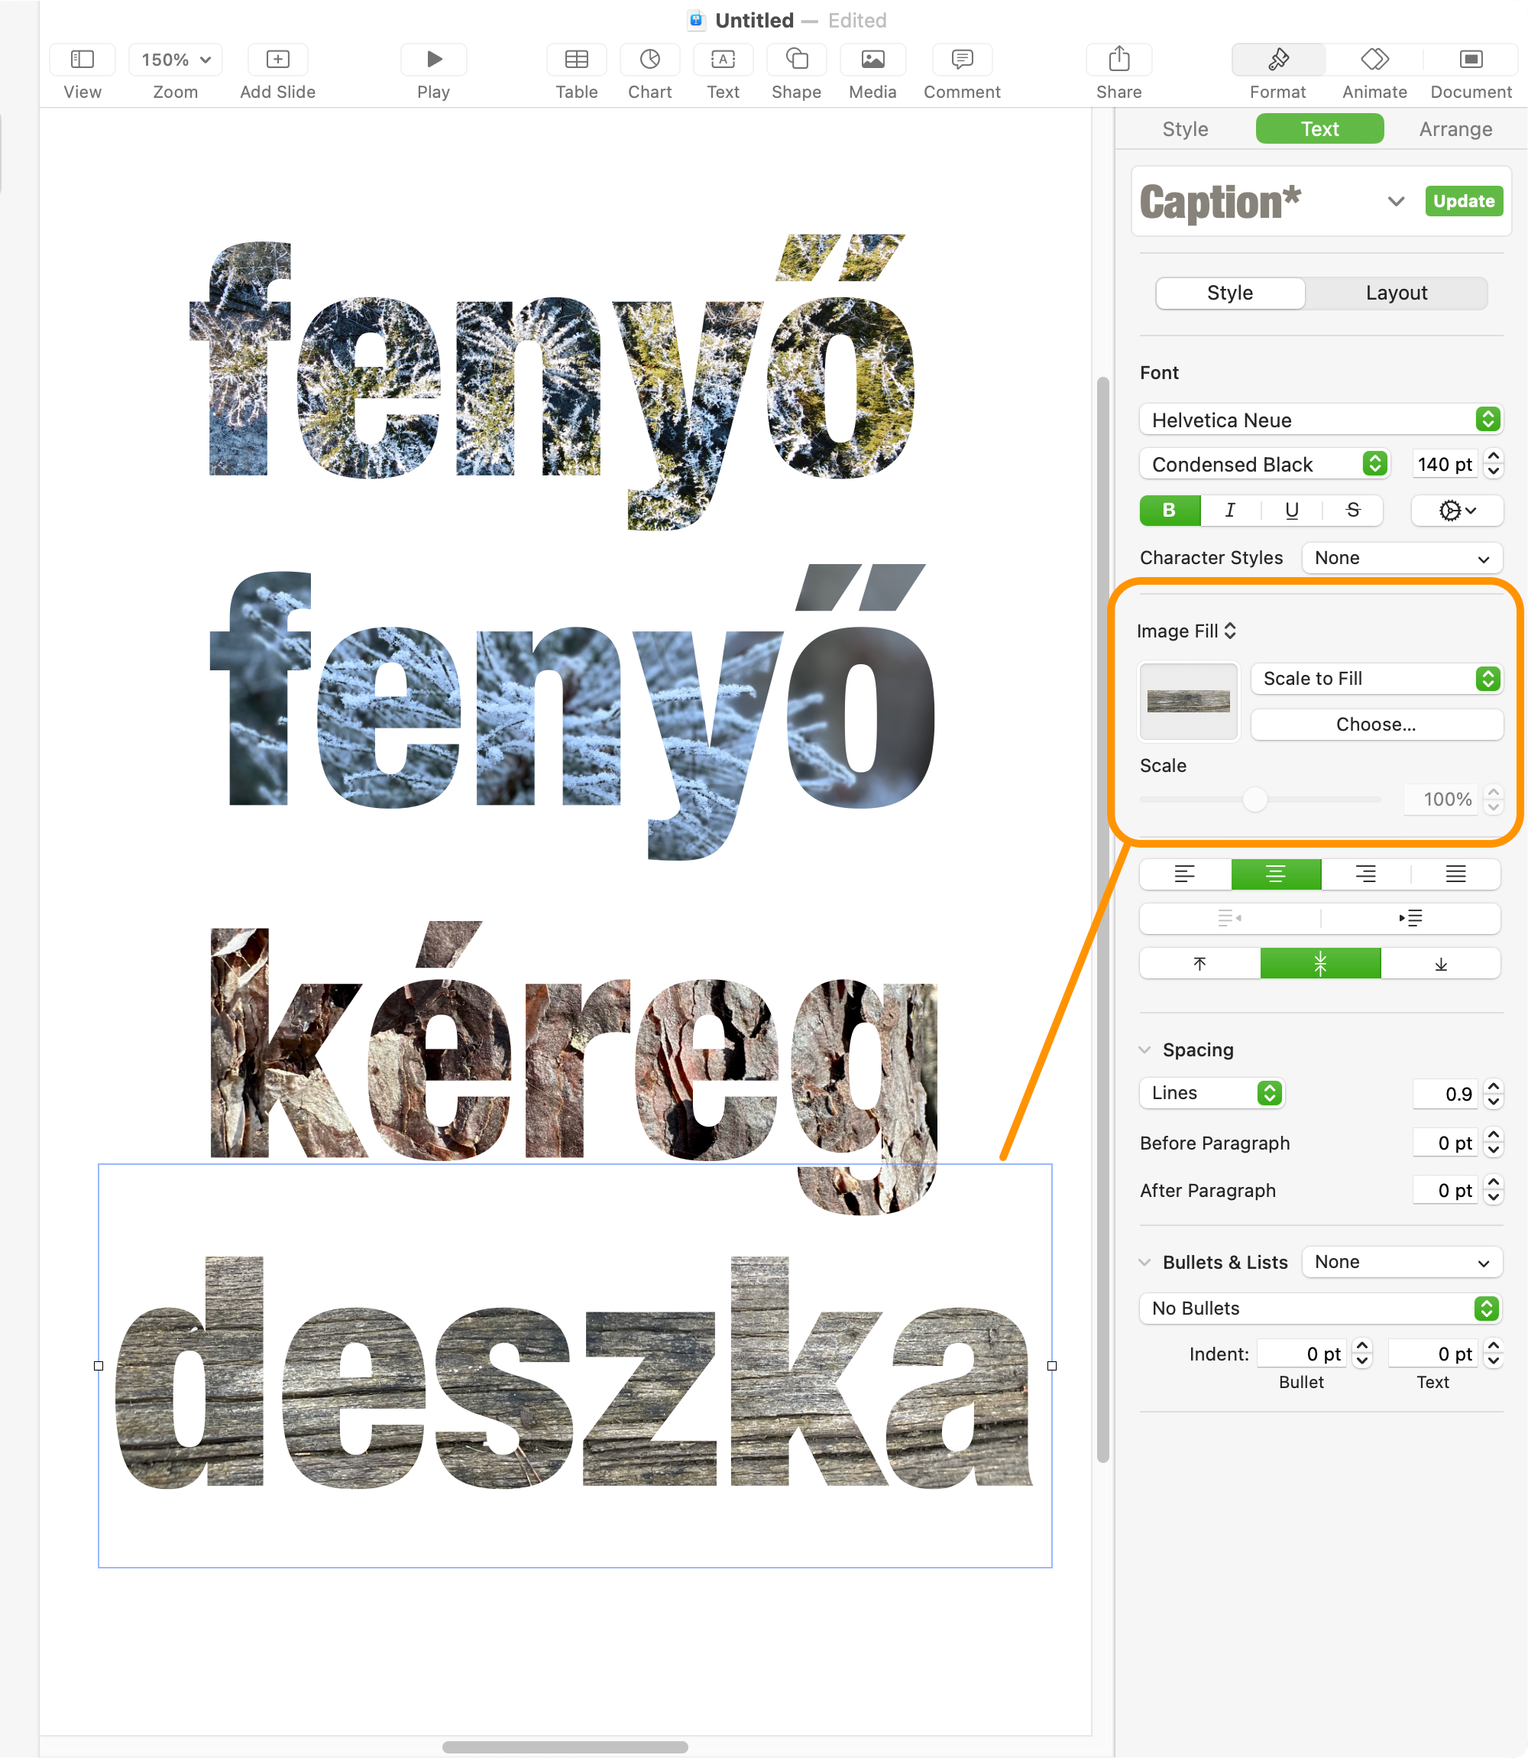Viewport: 1528px width, 1758px height.
Task: Collapse the Spacing section
Action: [x=1145, y=1050]
